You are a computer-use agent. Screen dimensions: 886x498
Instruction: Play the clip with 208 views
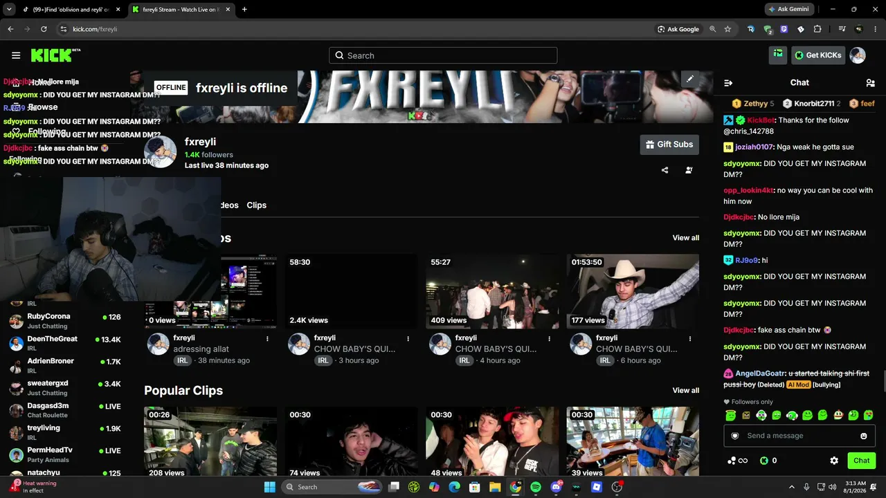click(210, 441)
